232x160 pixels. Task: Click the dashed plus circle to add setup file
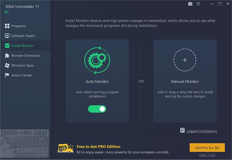pyautogui.click(x=185, y=60)
